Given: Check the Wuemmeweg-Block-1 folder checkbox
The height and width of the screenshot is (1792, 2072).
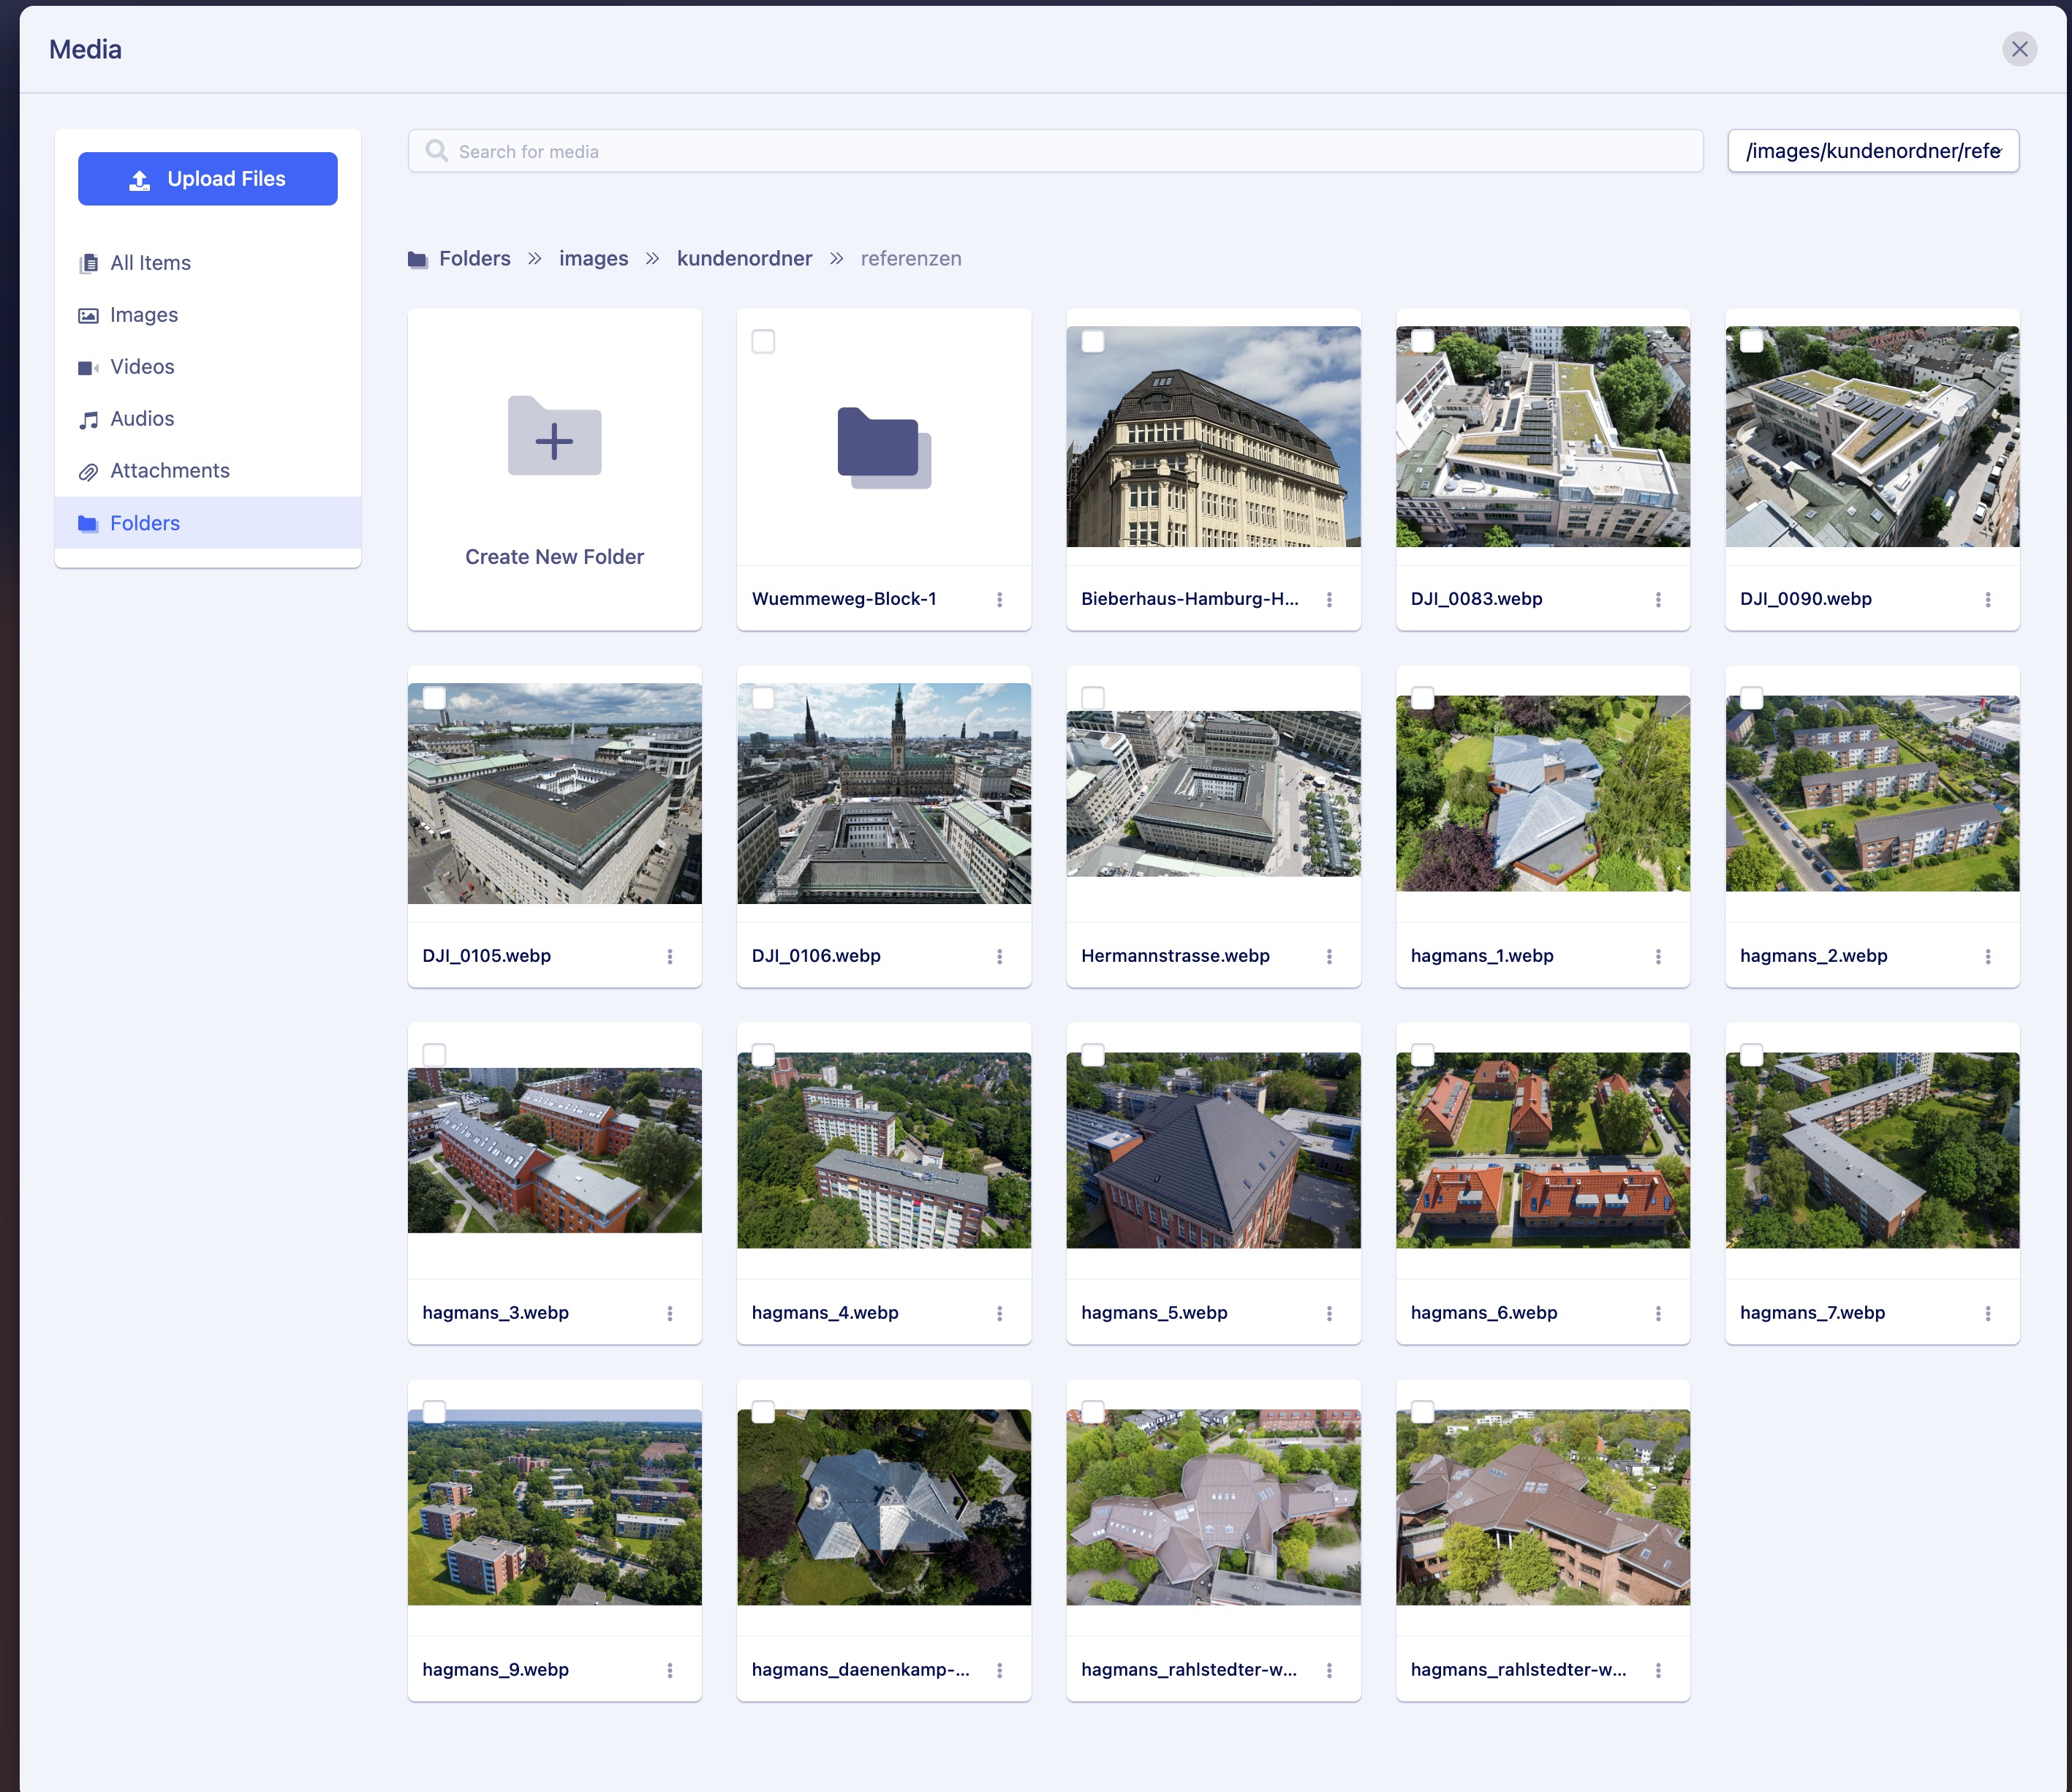Looking at the screenshot, I should point(763,341).
